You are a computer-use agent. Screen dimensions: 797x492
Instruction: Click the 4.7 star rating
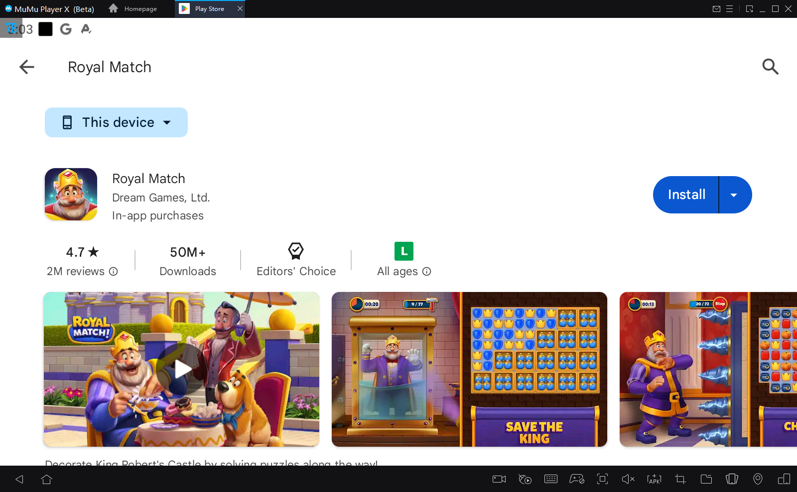coord(83,252)
